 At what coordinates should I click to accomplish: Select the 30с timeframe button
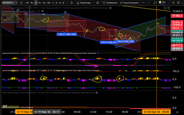31,2
